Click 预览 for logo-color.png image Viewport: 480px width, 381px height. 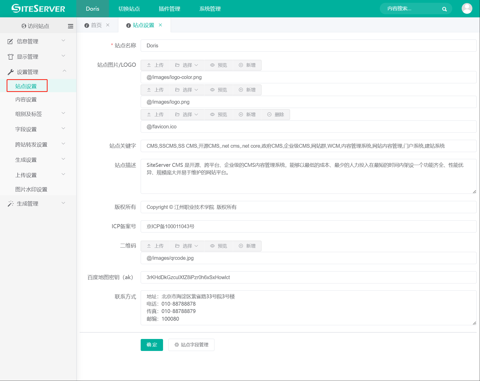tap(219, 65)
